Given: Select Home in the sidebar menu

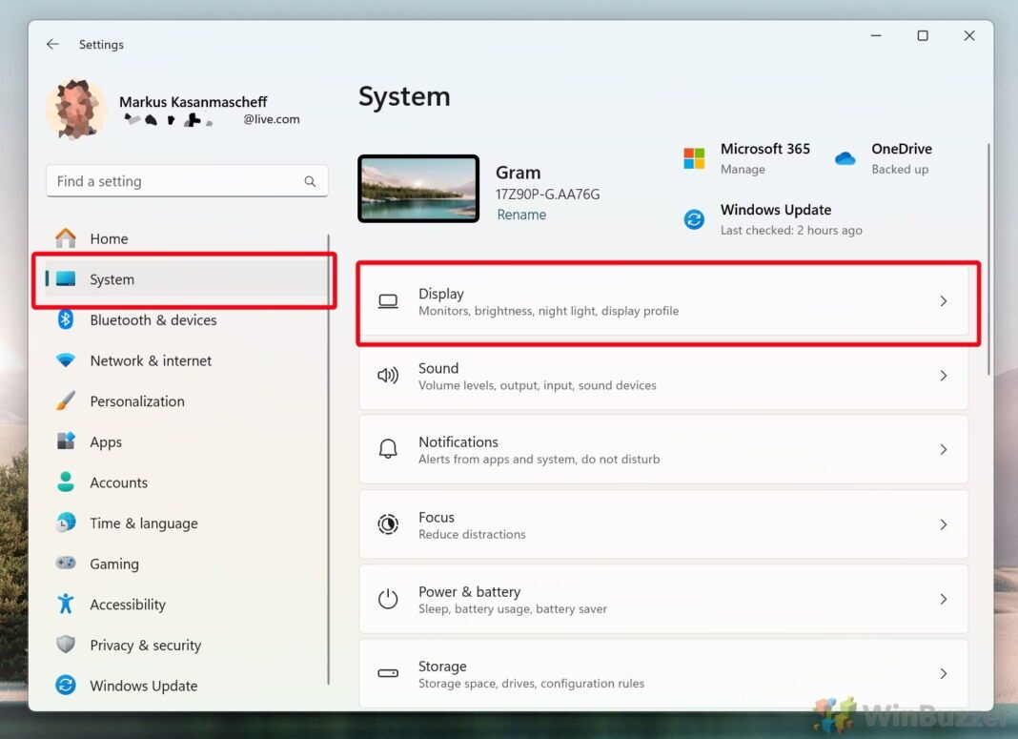Looking at the screenshot, I should (187, 238).
